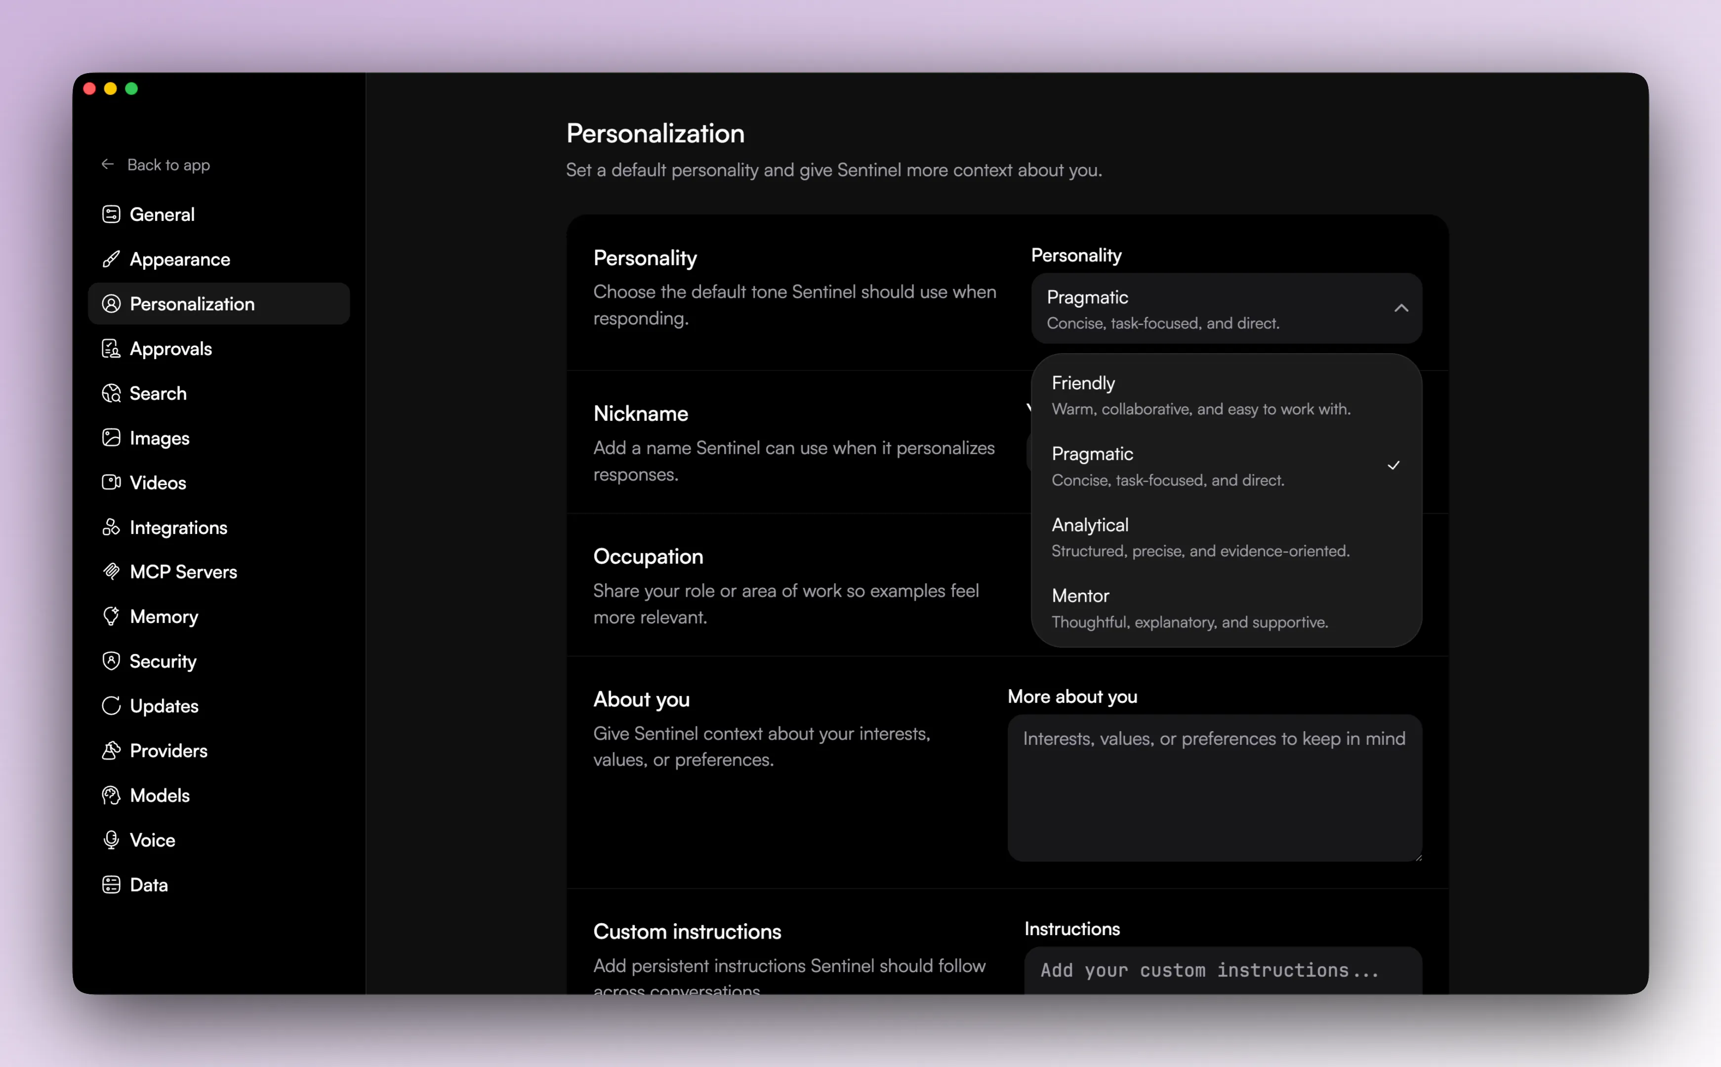This screenshot has height=1067, width=1721.
Task: Collapse the Pragmatic personality dropdown
Action: tap(1400, 308)
